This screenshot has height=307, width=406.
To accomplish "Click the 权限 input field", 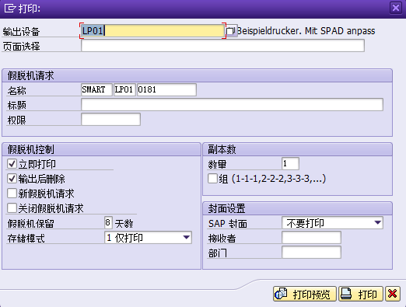I will coord(110,119).
